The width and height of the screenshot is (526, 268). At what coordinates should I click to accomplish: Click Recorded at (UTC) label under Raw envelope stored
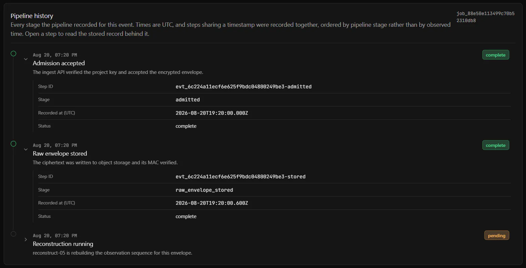click(x=57, y=203)
